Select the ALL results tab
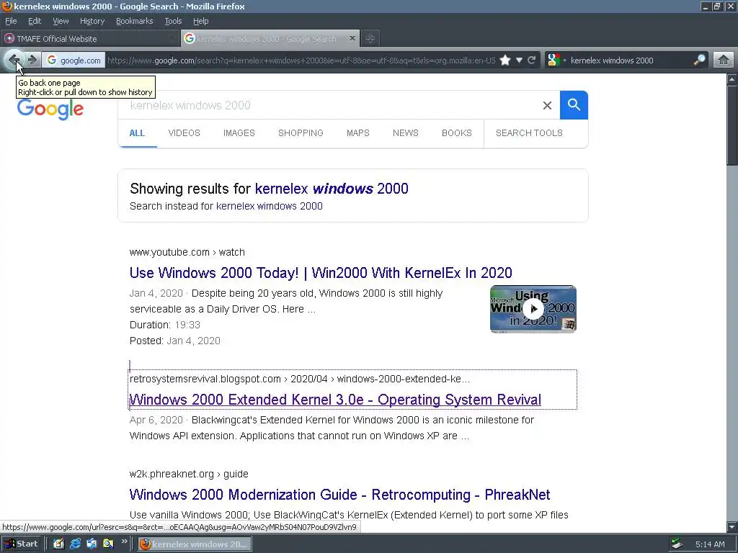 pos(137,133)
